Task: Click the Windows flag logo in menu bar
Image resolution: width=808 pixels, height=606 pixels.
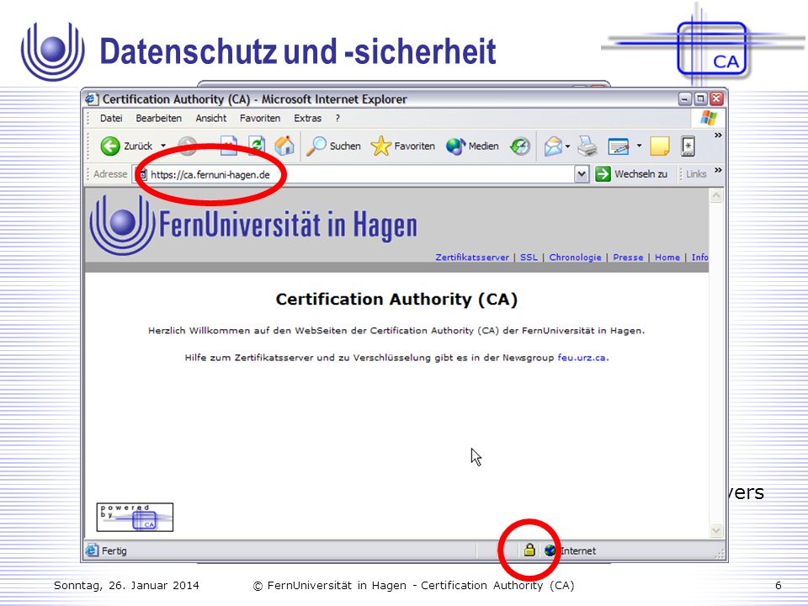Action: 709,118
